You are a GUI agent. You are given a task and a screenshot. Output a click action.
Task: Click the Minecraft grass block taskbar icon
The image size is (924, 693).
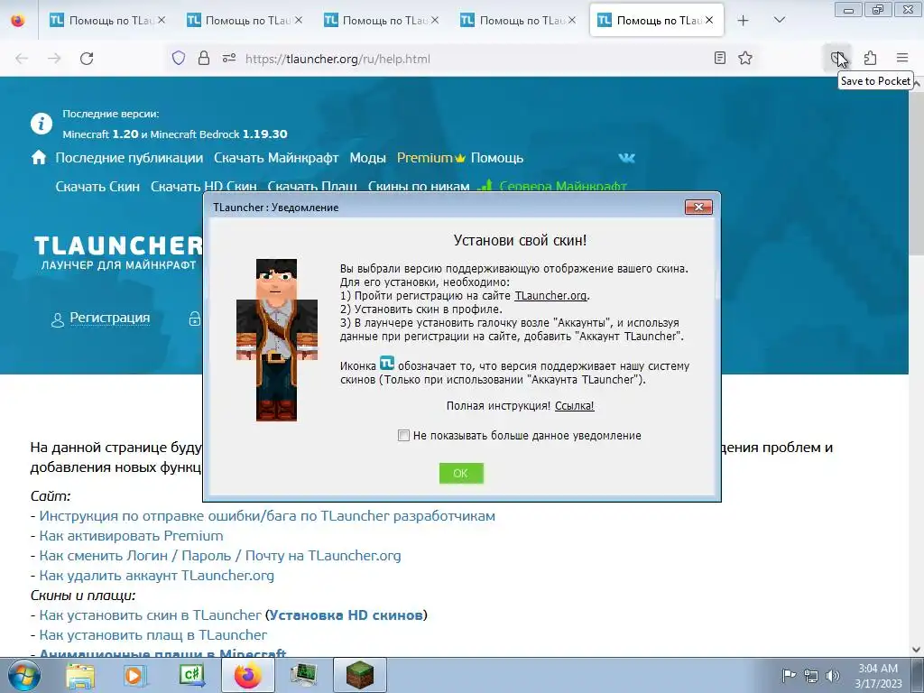(359, 675)
